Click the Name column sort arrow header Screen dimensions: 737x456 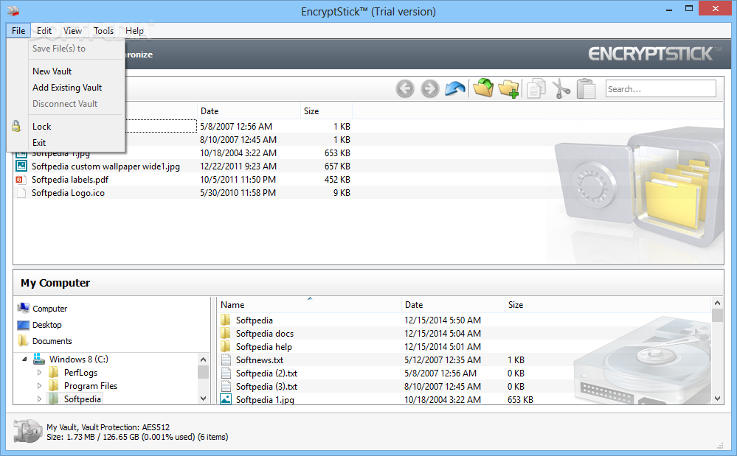click(310, 298)
